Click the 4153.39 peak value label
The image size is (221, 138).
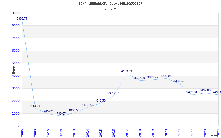127,71
